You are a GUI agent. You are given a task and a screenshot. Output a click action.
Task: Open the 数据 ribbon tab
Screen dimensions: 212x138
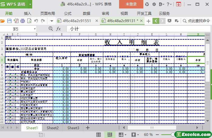tap(87, 14)
